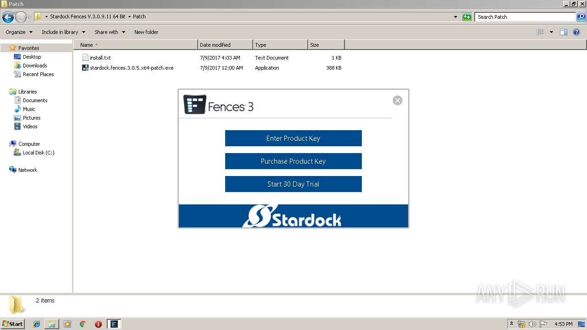This screenshot has height=330, width=587.
Task: Refresh the folder view
Action: [x=467, y=17]
